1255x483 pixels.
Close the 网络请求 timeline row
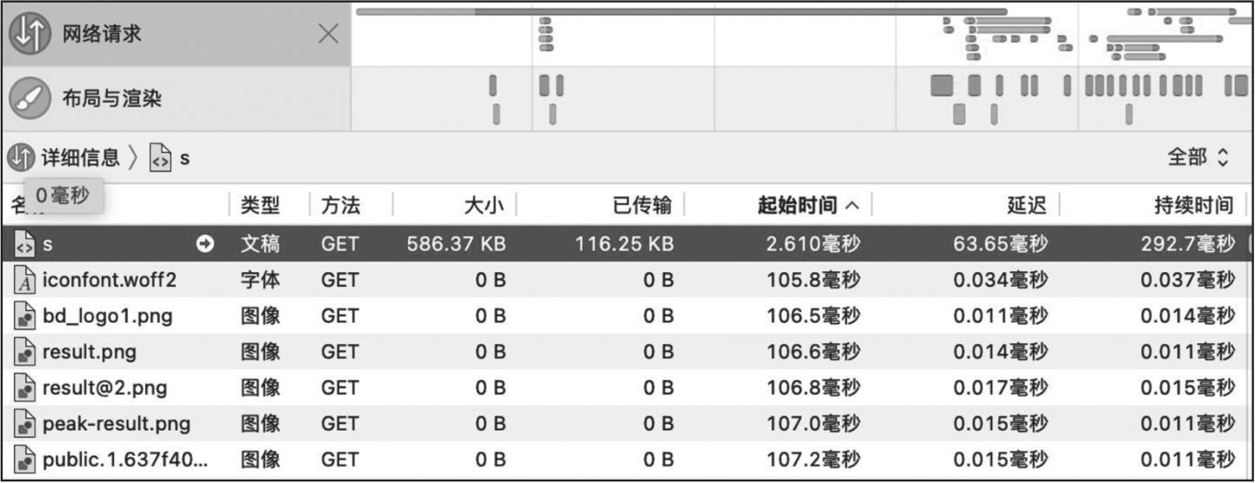pos(328,35)
